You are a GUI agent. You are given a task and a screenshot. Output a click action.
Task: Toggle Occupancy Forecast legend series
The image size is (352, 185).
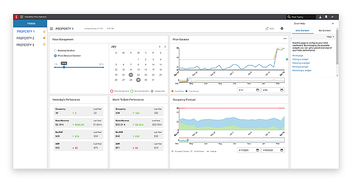coord(180,151)
